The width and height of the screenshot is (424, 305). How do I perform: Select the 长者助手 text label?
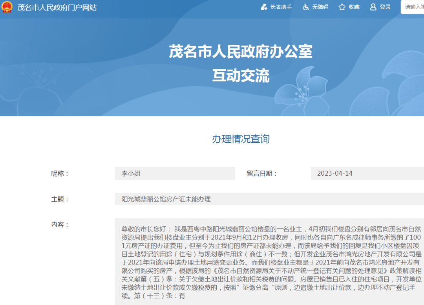click(x=281, y=7)
